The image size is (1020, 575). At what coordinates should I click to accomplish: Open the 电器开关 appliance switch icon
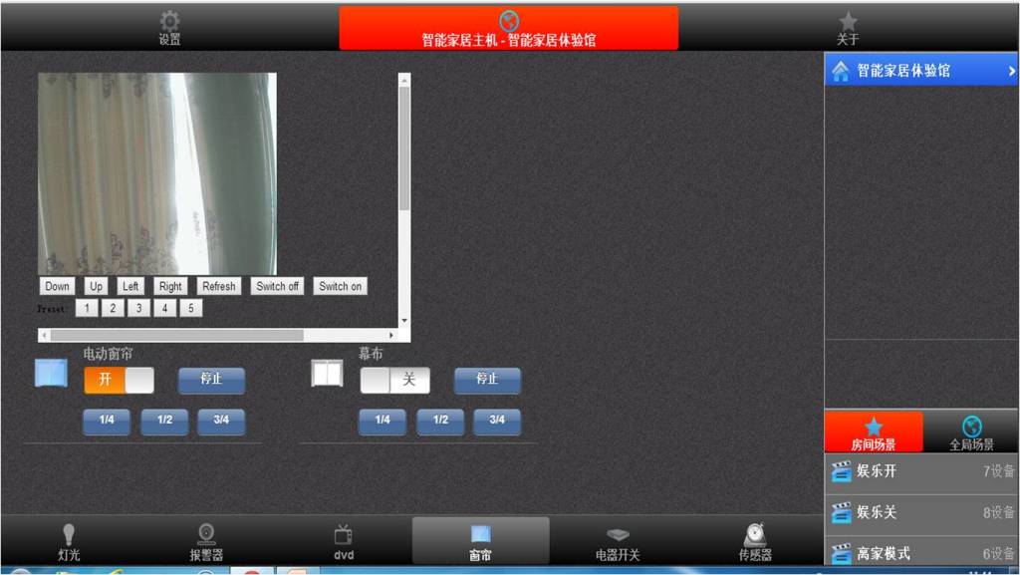pyautogui.click(x=618, y=535)
